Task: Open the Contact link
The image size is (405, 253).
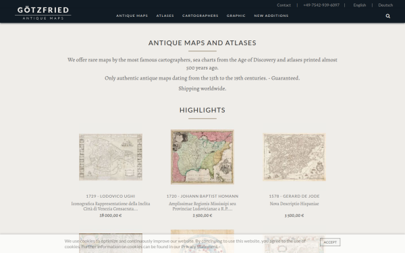Action: point(284,5)
